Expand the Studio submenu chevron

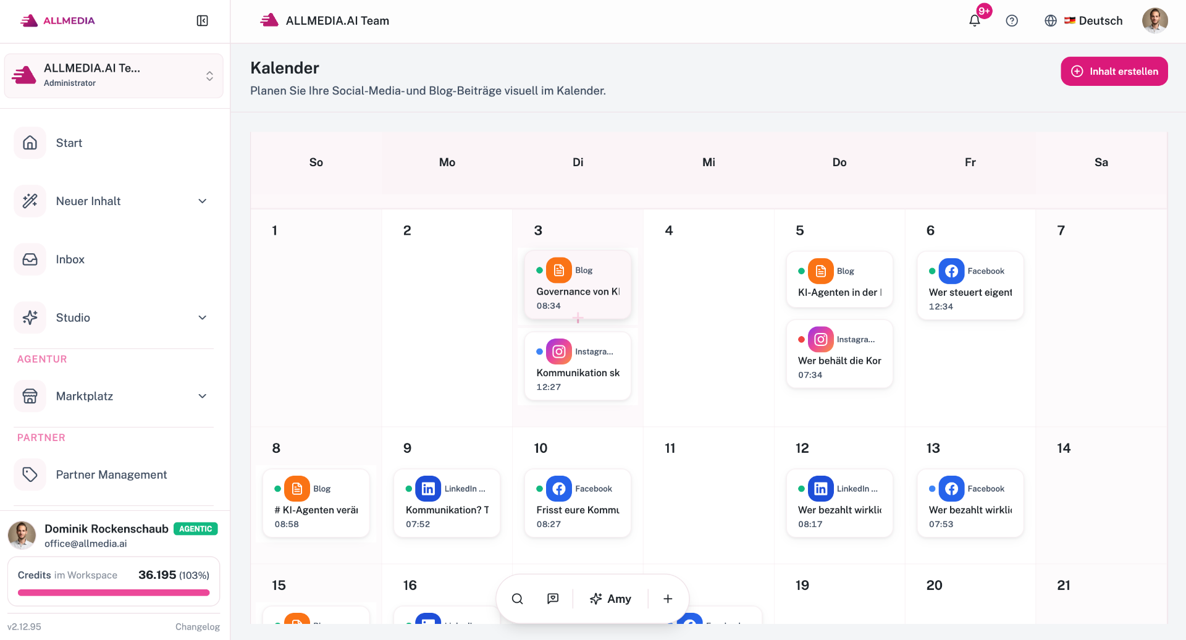tap(203, 318)
